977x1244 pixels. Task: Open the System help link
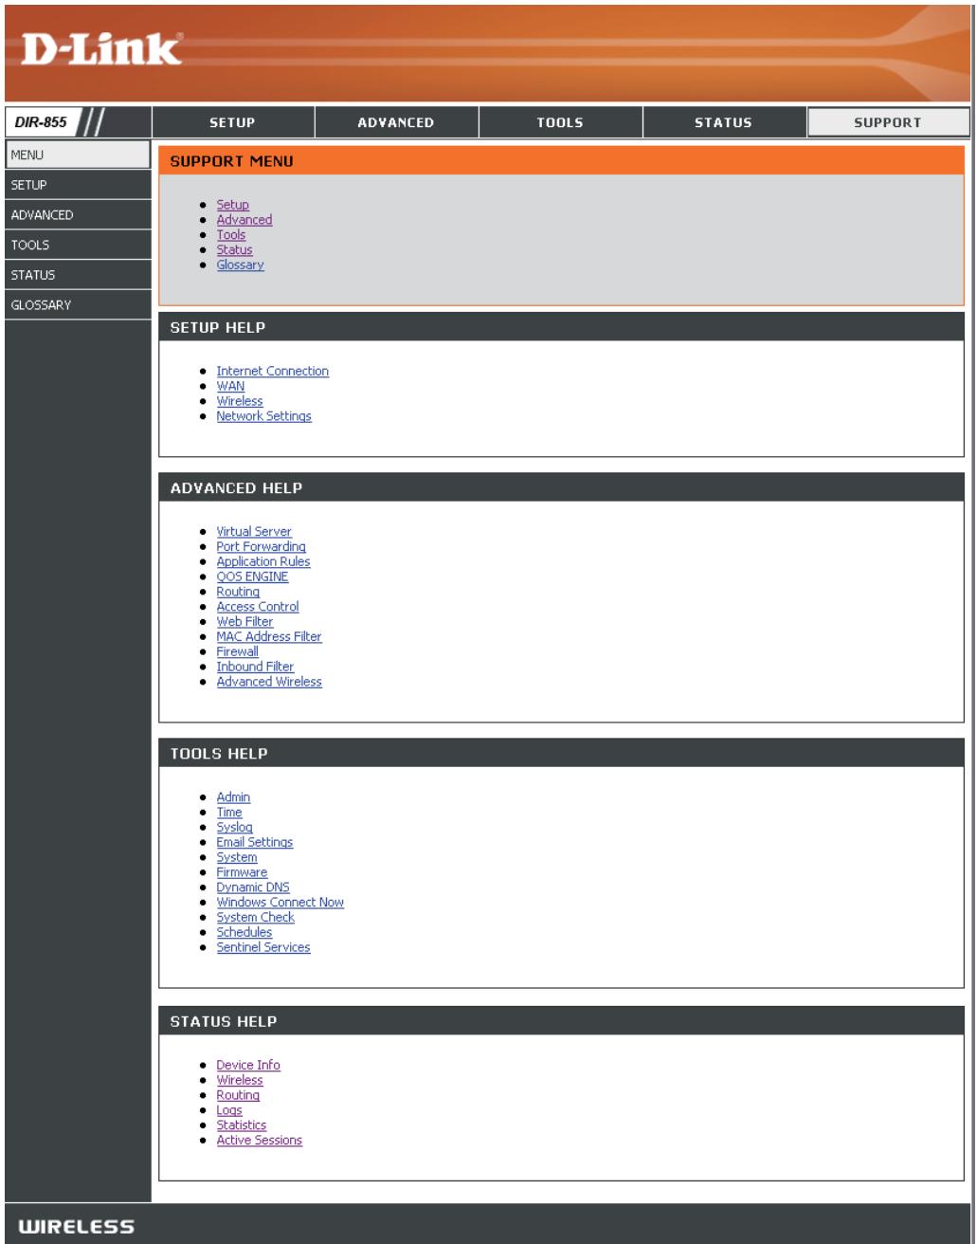pos(237,857)
